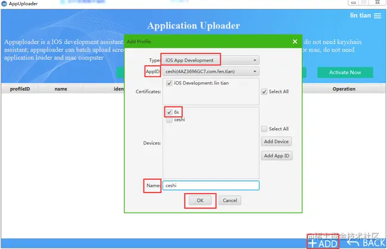The height and width of the screenshot is (249, 387).
Task: Minimize the AppUploader window
Action: 354,2
